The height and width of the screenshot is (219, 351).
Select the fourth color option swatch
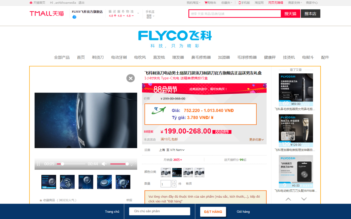pyautogui.click(x=199, y=172)
